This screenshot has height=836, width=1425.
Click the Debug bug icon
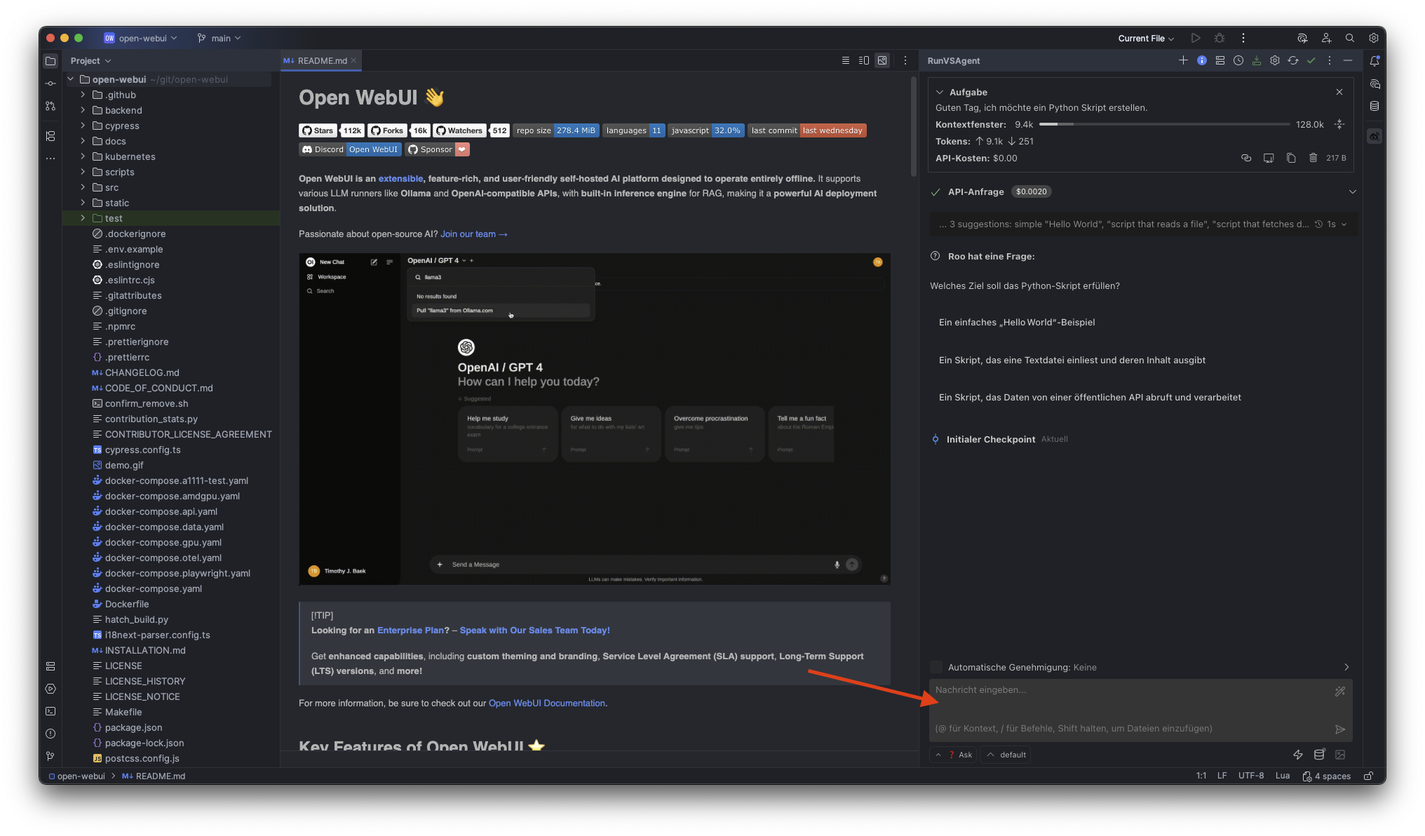coord(1220,38)
